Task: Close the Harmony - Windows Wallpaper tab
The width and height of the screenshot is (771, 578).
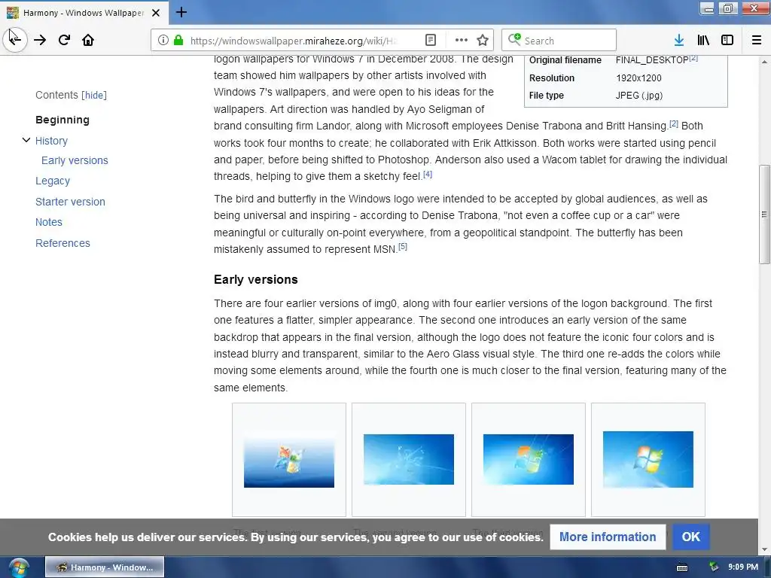Action: click(x=156, y=13)
